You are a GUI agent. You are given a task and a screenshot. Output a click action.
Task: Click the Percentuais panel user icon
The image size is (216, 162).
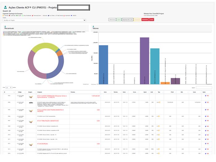coord(5,27)
